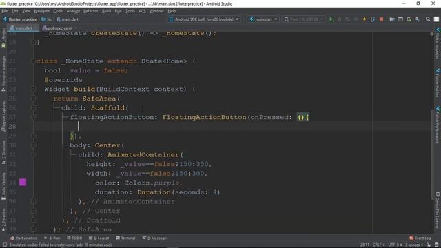The width and height of the screenshot is (441, 248).
Task: Open Flutter Outline side panel
Action: [x=438, y=83]
